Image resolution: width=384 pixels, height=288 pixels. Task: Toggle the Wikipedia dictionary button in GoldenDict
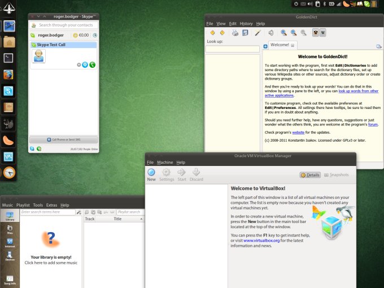pos(322,33)
